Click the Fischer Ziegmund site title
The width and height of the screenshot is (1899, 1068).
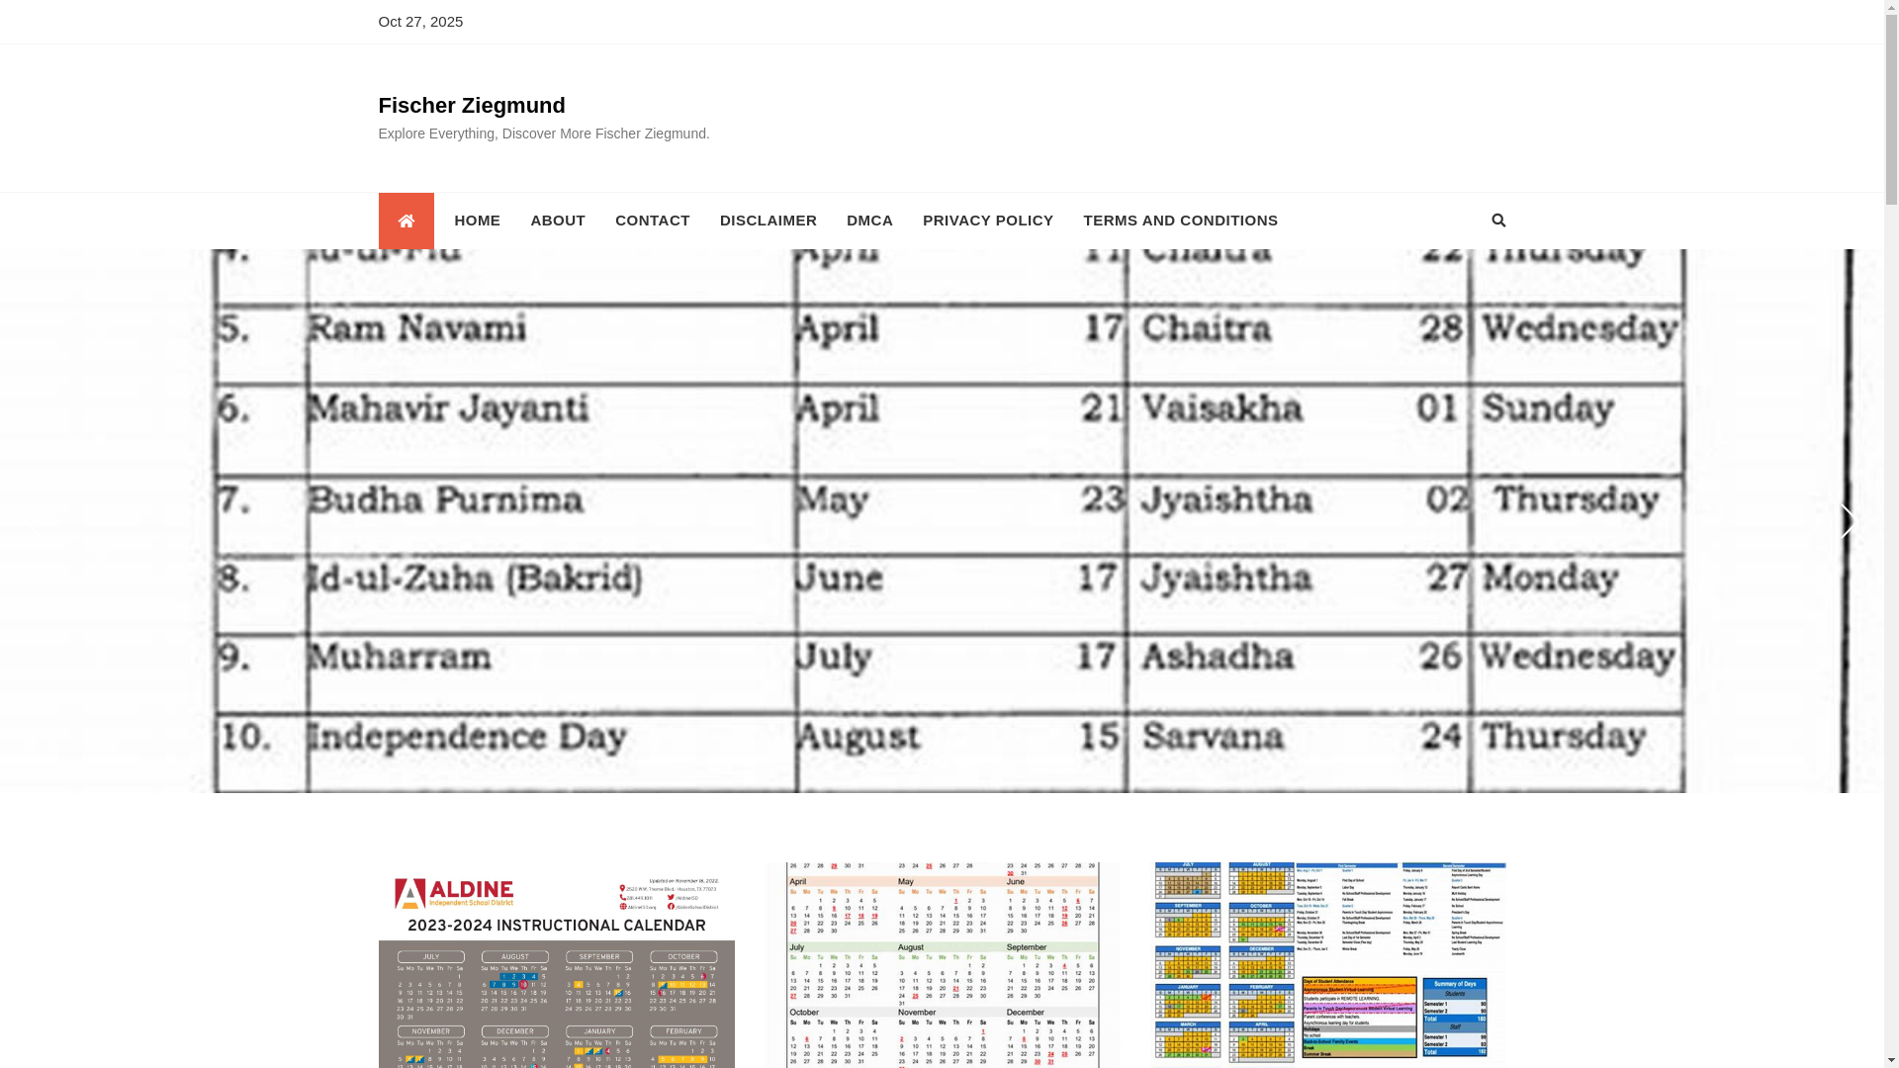[x=471, y=106]
